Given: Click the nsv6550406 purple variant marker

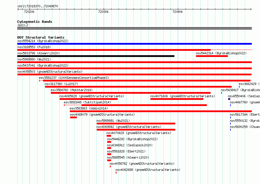Looking at the screenshot, I should click(229, 99).
